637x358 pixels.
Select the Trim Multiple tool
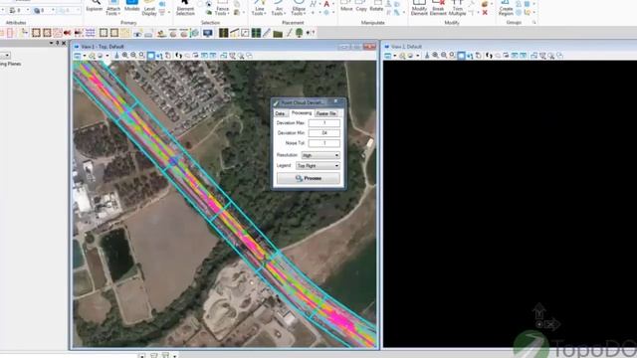coord(457,8)
